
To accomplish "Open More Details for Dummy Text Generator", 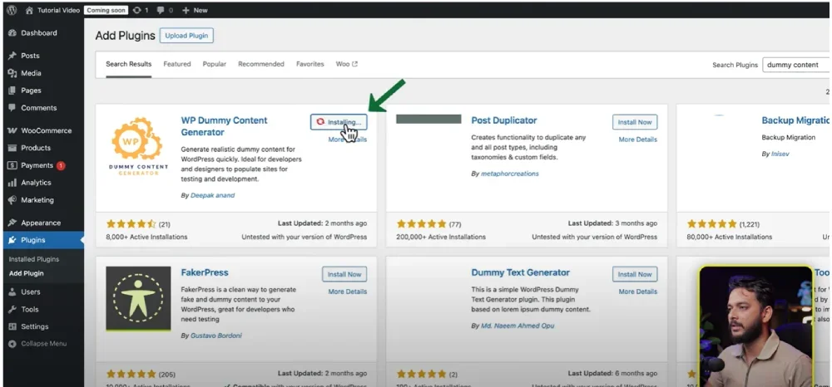I will point(637,291).
